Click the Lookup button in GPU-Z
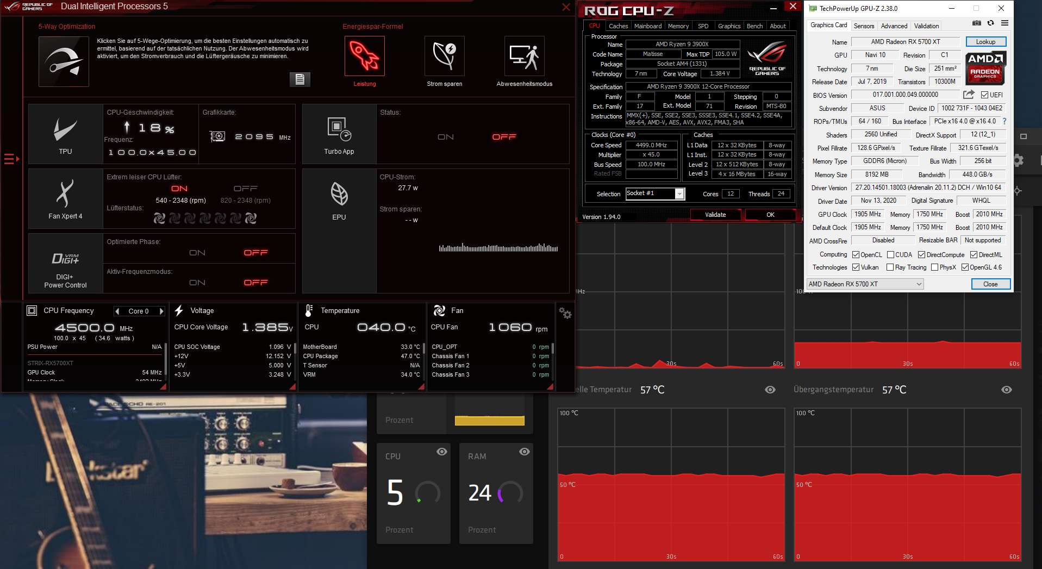The height and width of the screenshot is (569, 1042). click(985, 41)
